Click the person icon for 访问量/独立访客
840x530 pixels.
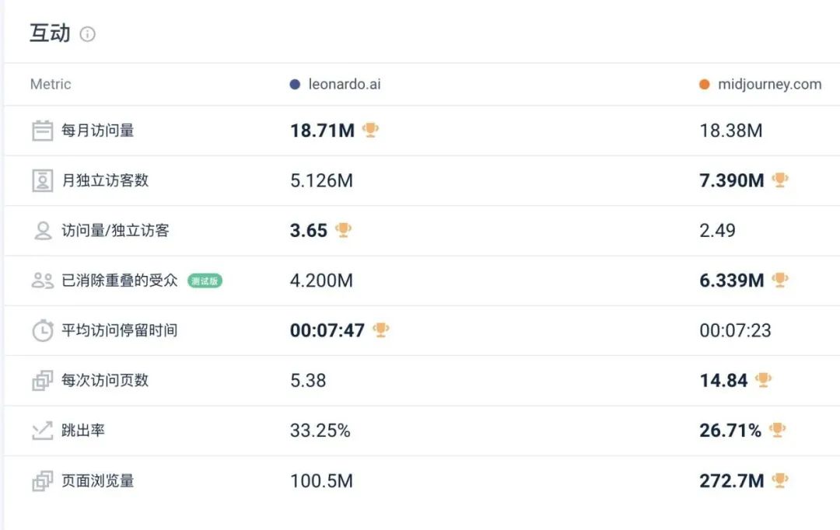click(x=42, y=231)
